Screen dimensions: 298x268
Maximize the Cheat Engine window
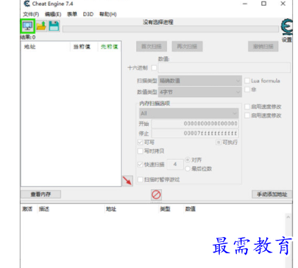tap(263, 4)
